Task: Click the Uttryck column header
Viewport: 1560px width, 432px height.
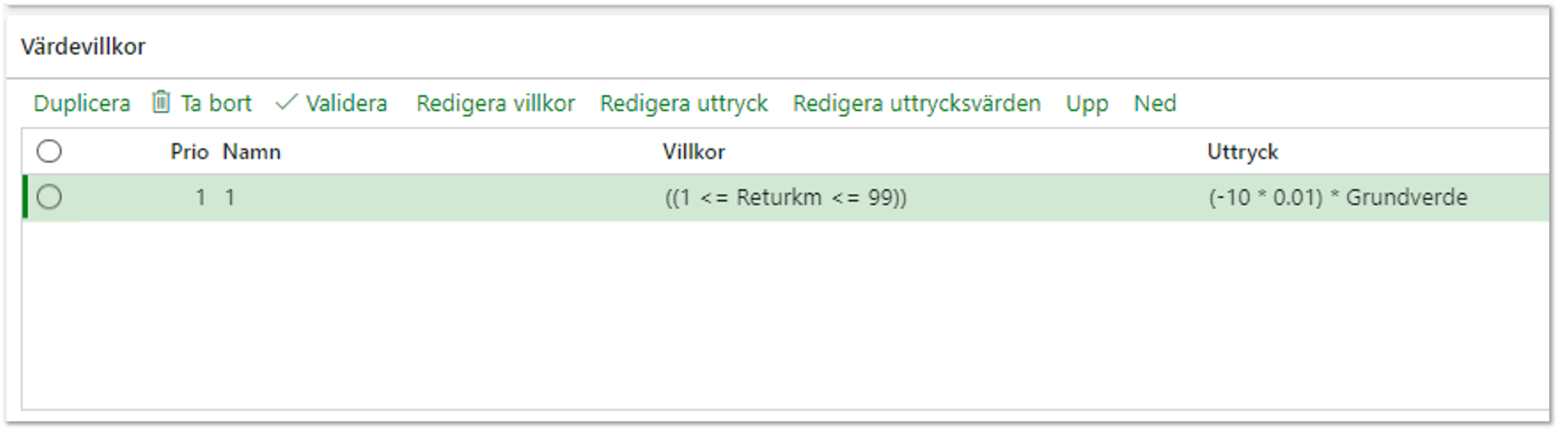Action: point(1242,152)
